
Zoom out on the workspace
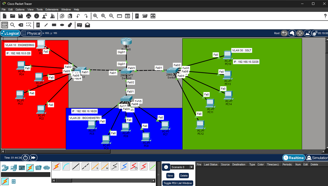tap(112, 16)
